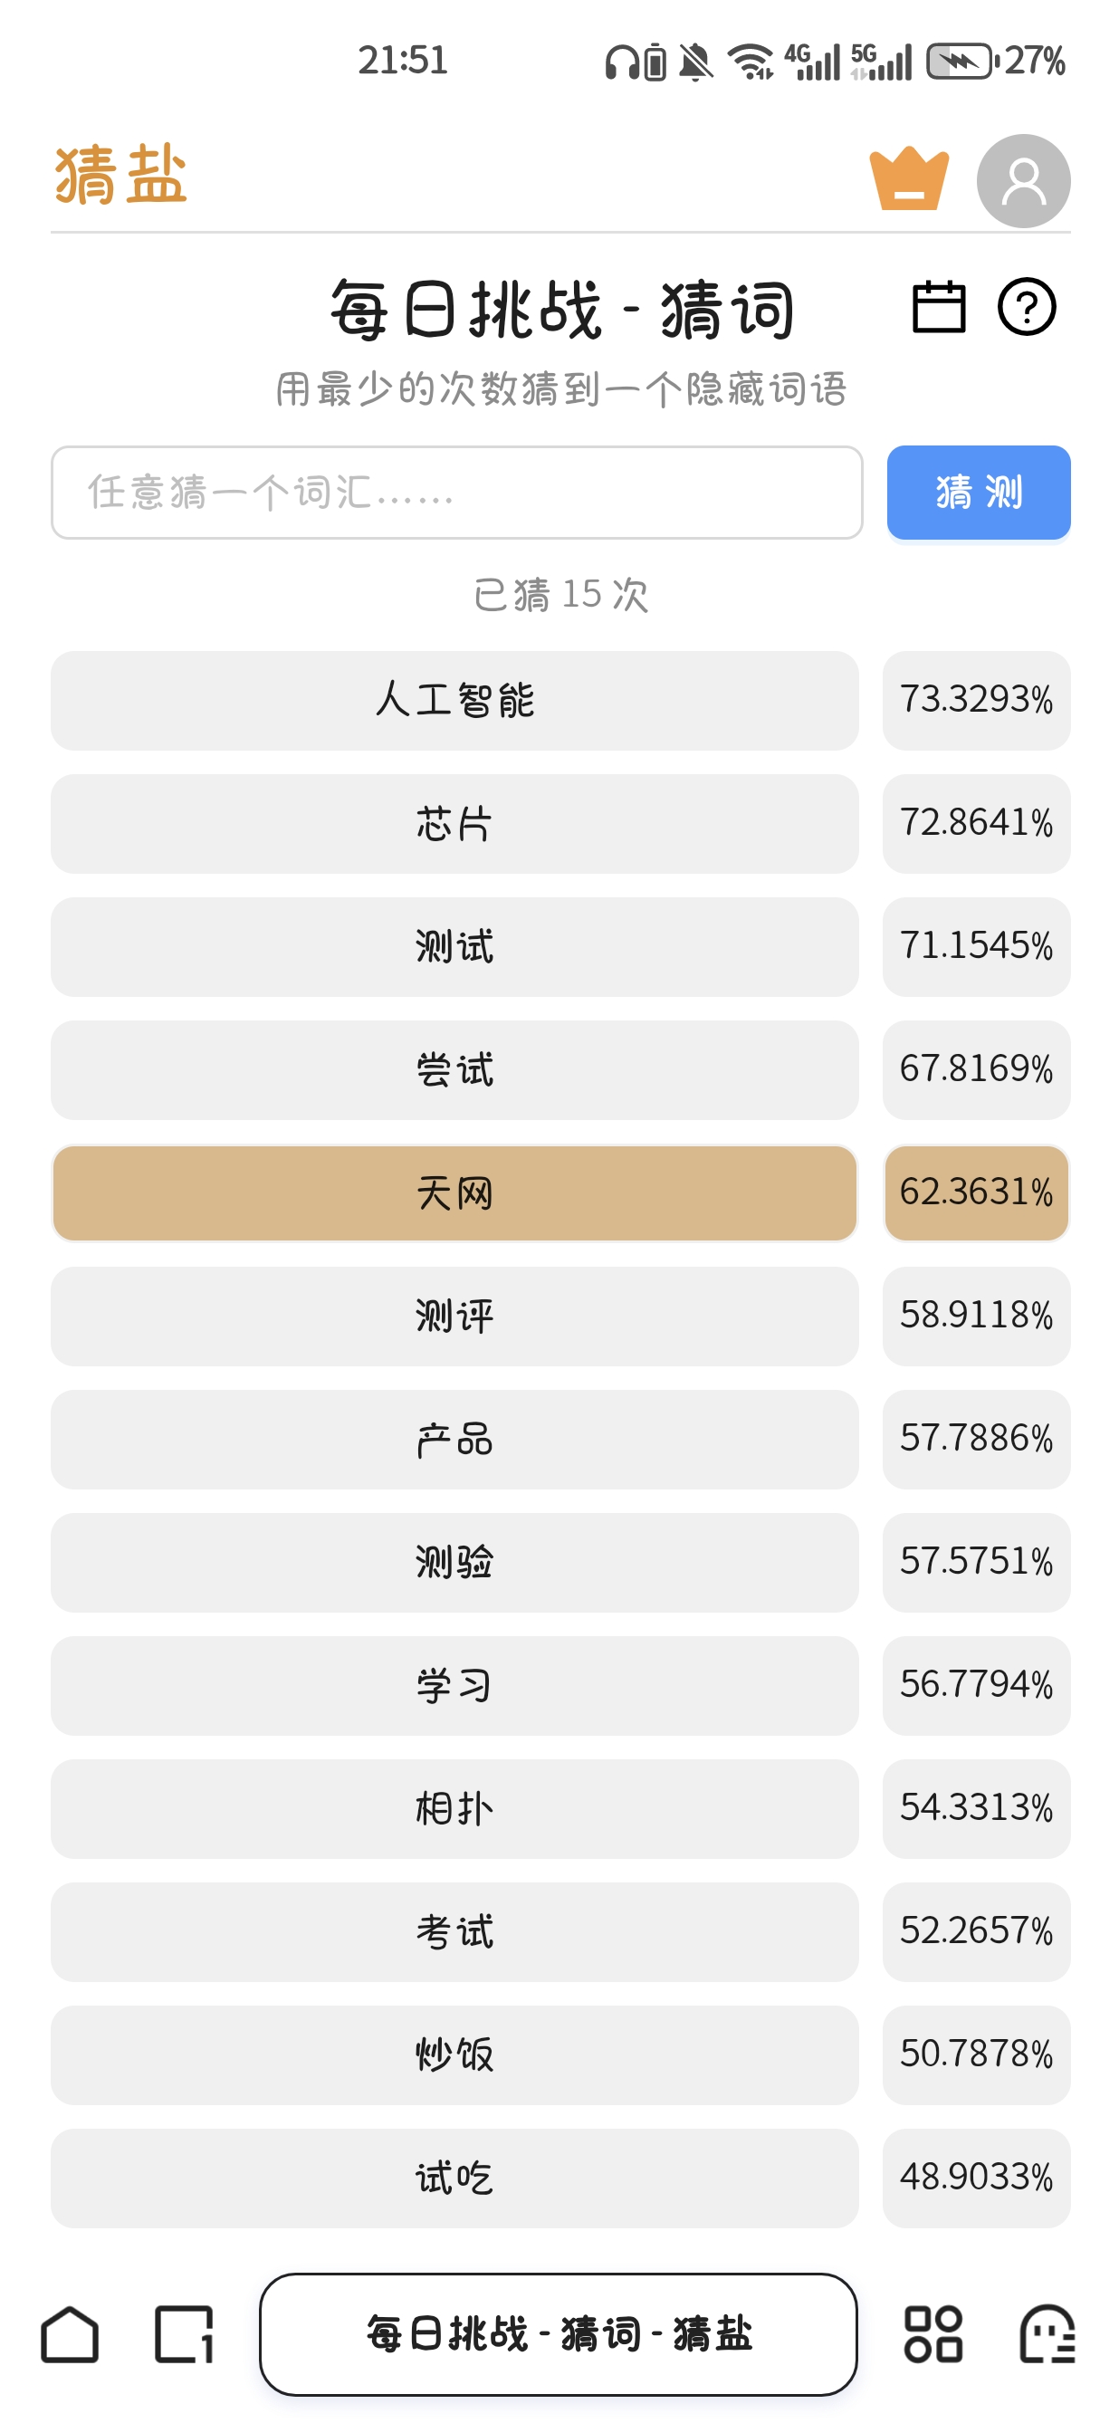Tap the 73.3293% similarity score
This screenshot has height=2423, width=1119.
click(976, 701)
